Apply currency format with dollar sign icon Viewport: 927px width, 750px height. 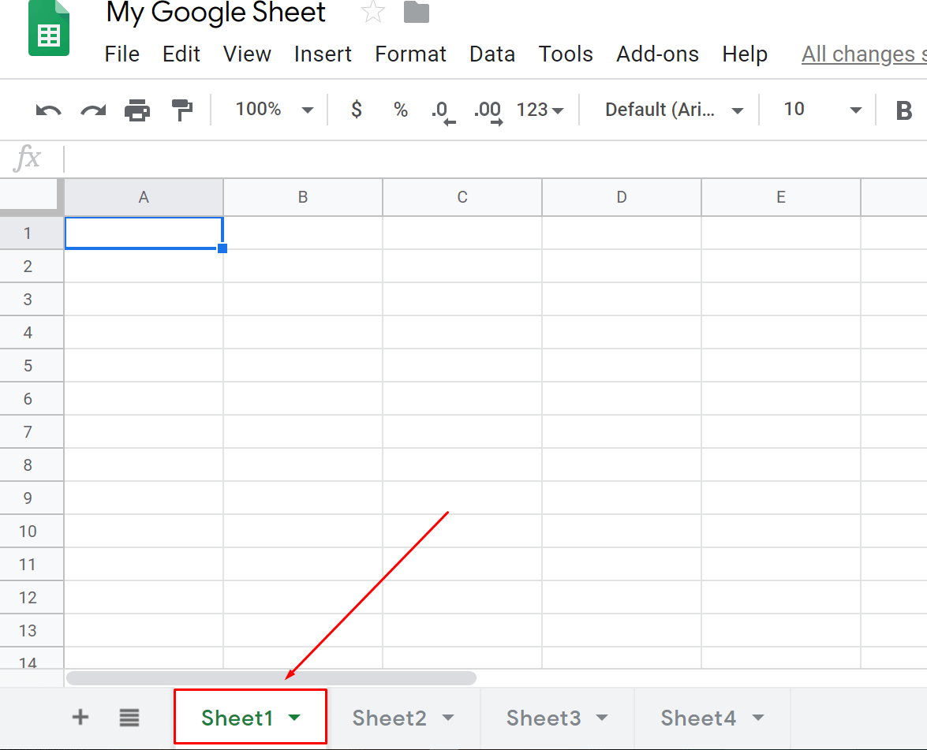click(x=356, y=110)
